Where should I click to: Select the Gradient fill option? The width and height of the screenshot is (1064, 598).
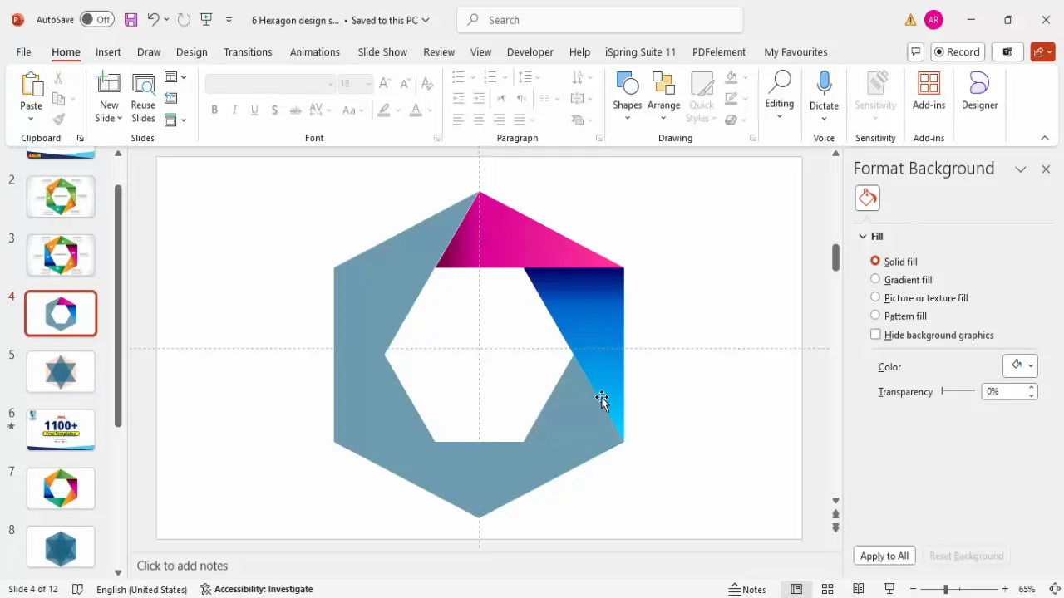[x=875, y=279]
